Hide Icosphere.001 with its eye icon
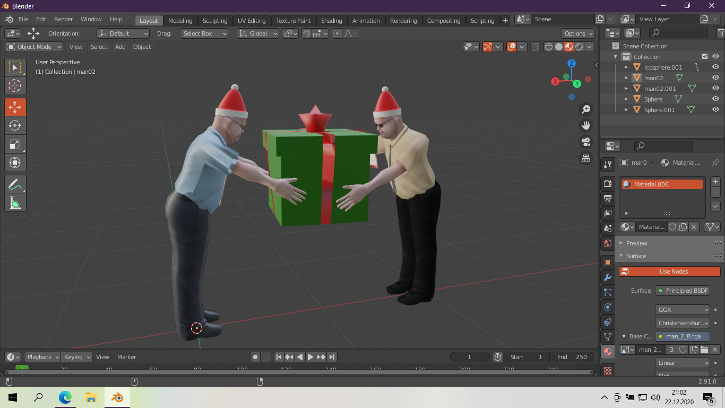Viewport: 725px width, 408px height. point(715,67)
